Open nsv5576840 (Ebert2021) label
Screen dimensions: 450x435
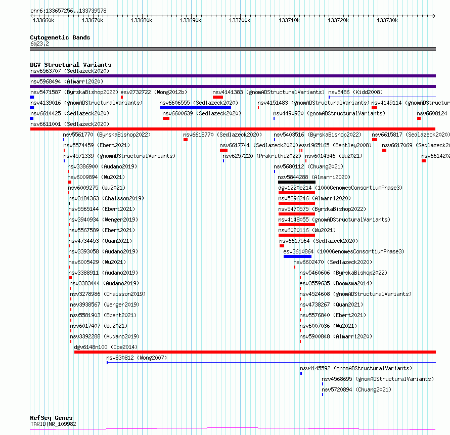tap(333, 315)
